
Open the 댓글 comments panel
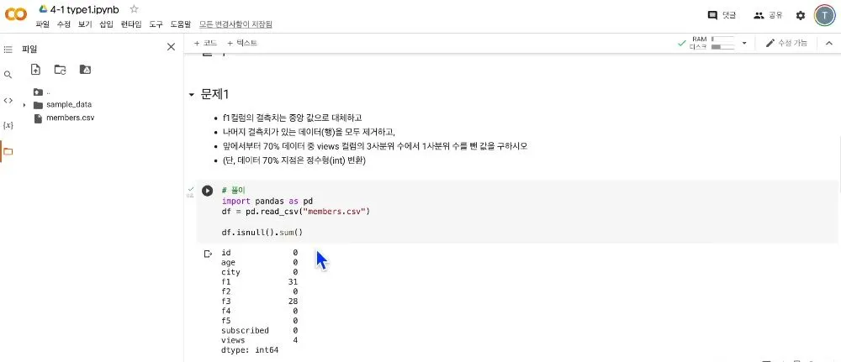point(722,15)
